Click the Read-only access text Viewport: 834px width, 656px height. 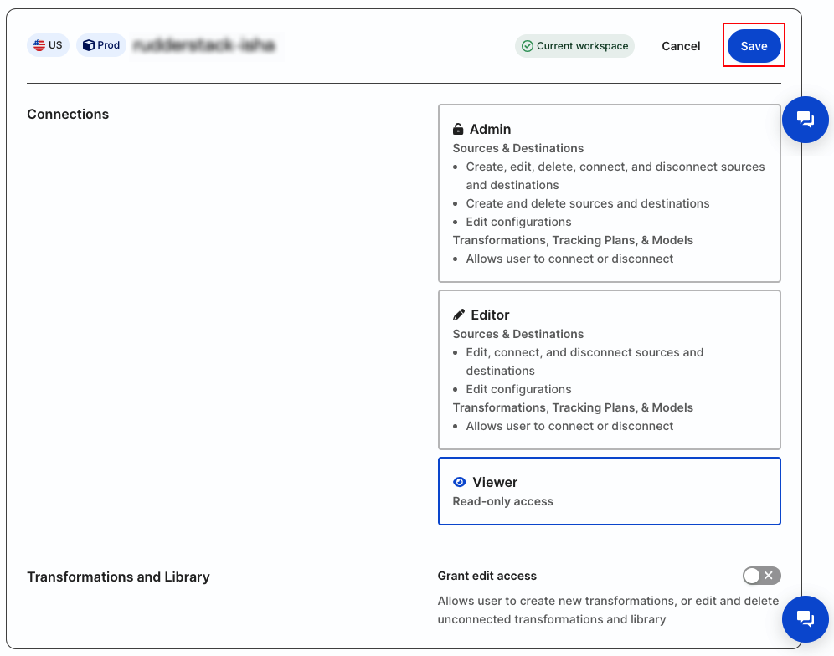tap(502, 501)
